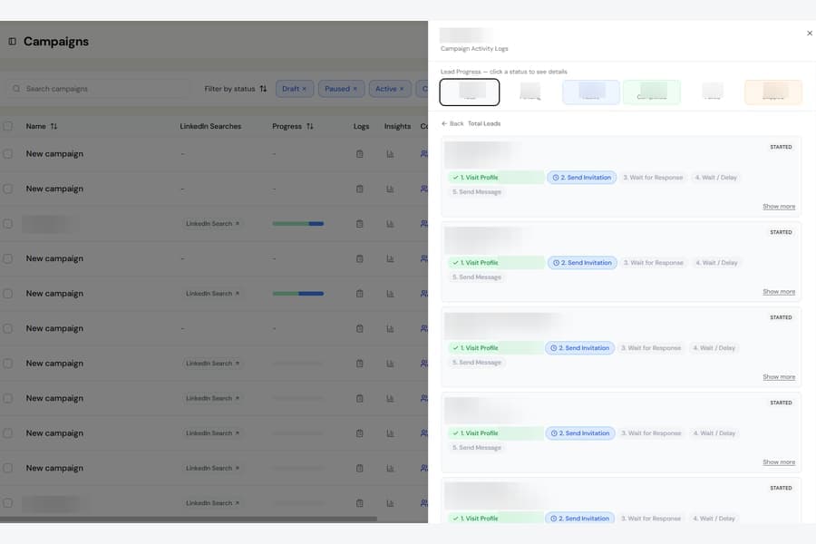
Task: Click 2. Send Invitation step in the topmost lead card
Action: point(581,178)
